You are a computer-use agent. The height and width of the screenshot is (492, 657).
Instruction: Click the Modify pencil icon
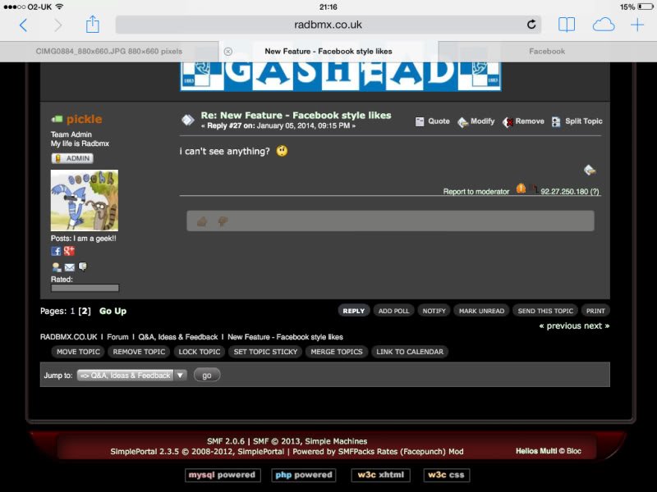pos(462,121)
